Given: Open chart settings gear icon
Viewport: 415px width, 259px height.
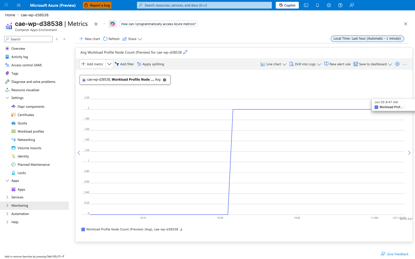Looking at the screenshot, I should pos(397,64).
